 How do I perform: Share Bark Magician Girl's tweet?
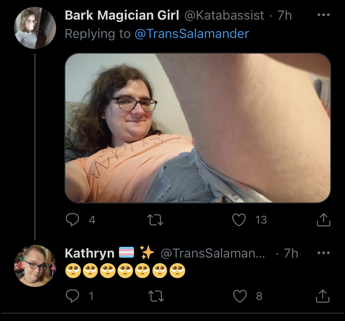point(323,220)
